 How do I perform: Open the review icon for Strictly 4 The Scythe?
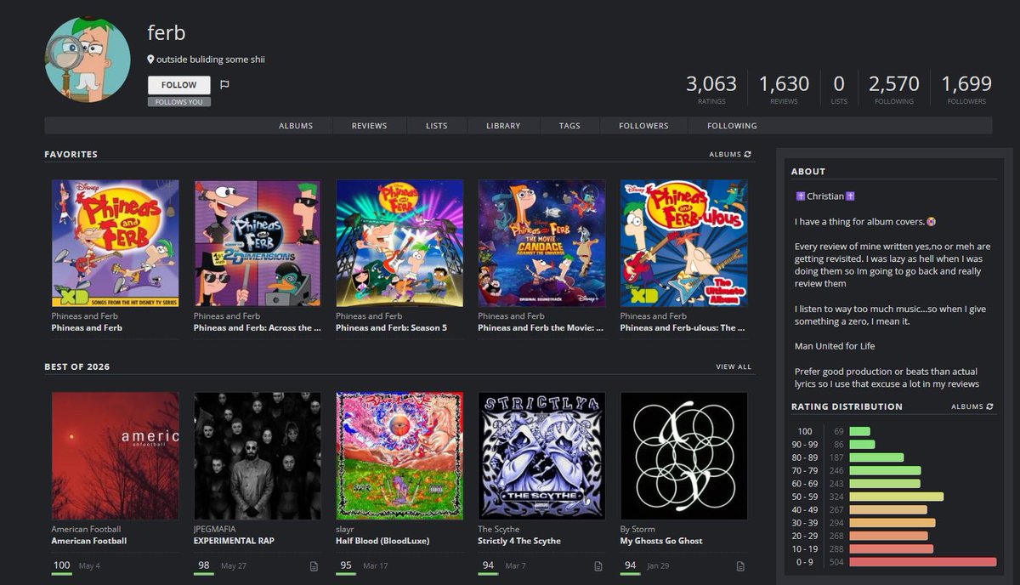coord(598,566)
